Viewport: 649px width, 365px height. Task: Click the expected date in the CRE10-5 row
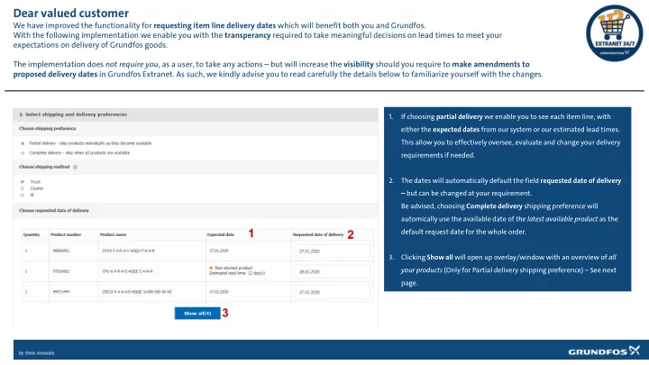click(x=219, y=292)
